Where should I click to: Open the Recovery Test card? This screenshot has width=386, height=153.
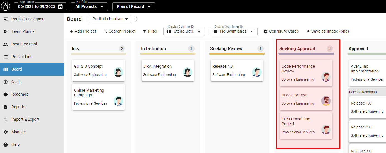click(306, 99)
